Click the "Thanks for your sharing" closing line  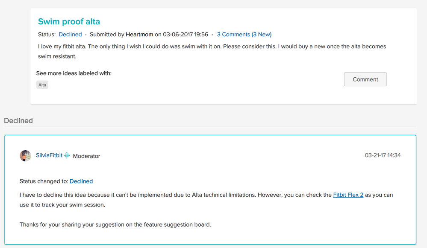pos(115,225)
